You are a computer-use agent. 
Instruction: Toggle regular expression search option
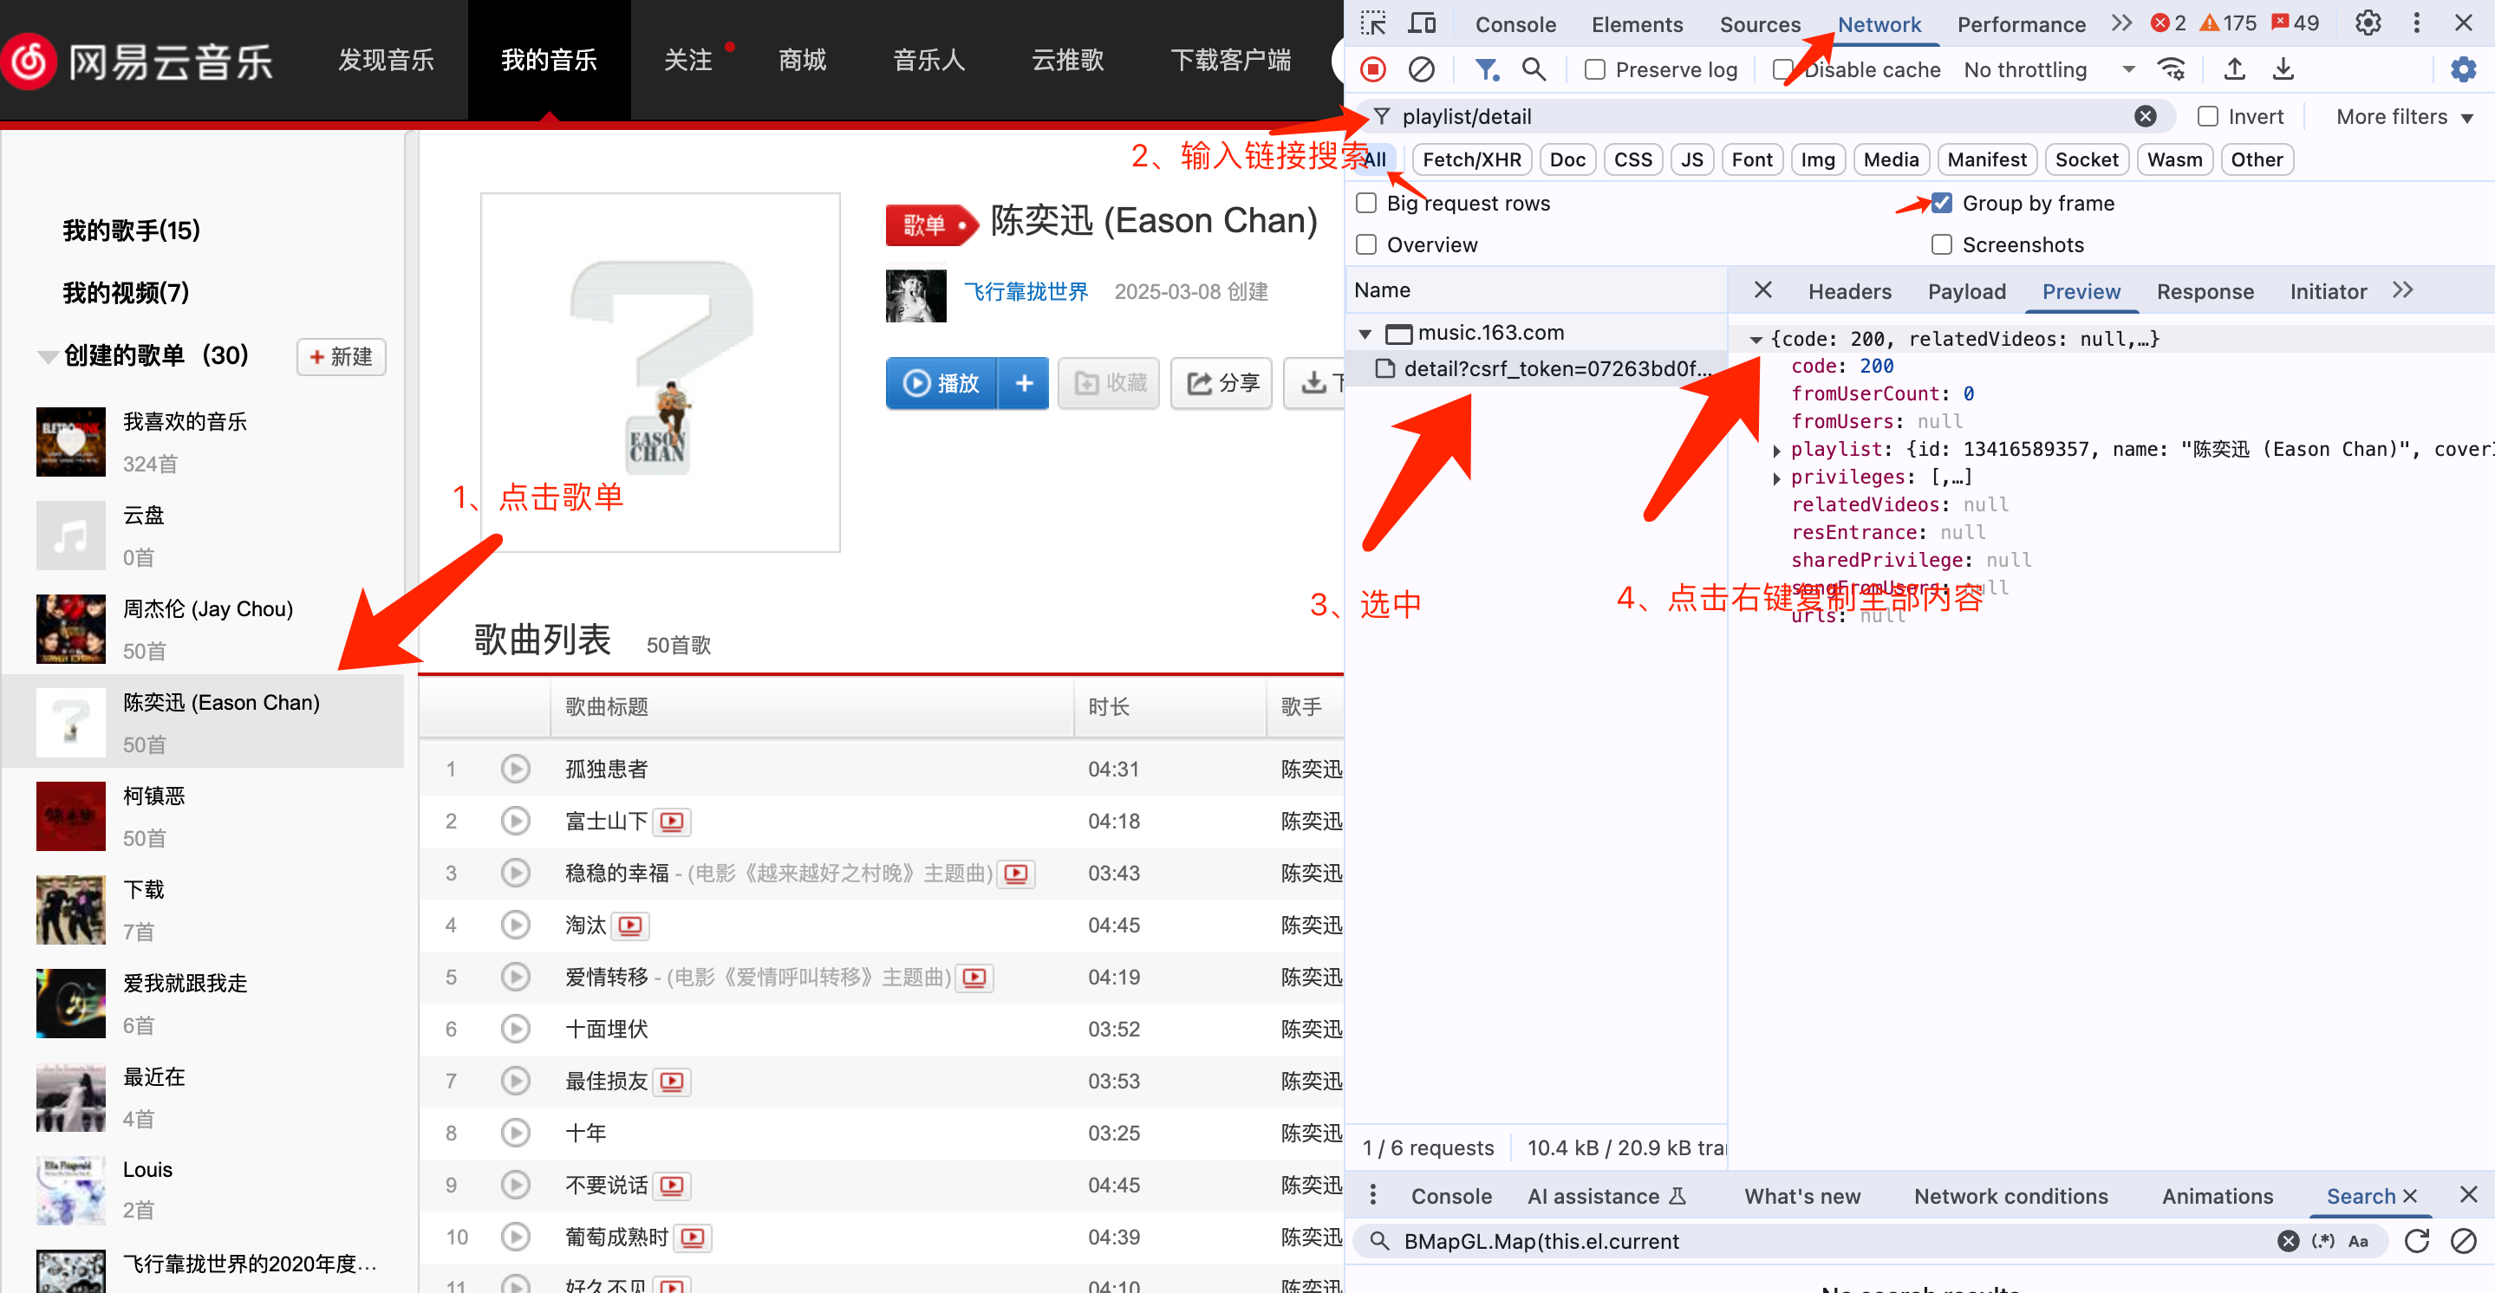(2322, 1241)
